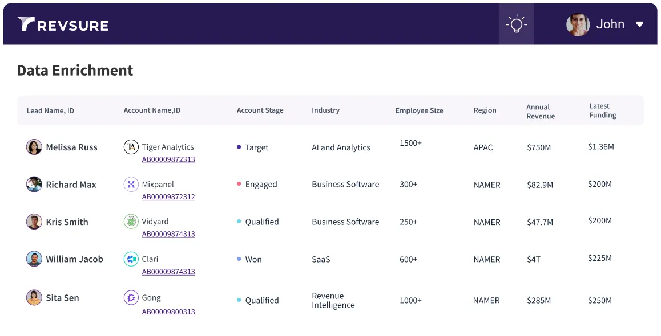Click the Clari account name

point(150,259)
